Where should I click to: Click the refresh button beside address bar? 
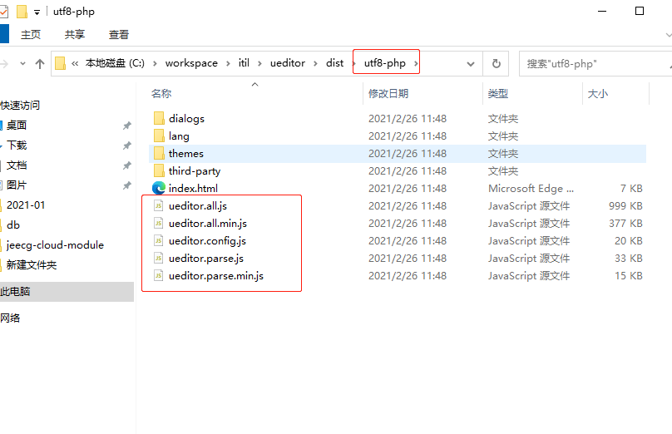[x=497, y=64]
